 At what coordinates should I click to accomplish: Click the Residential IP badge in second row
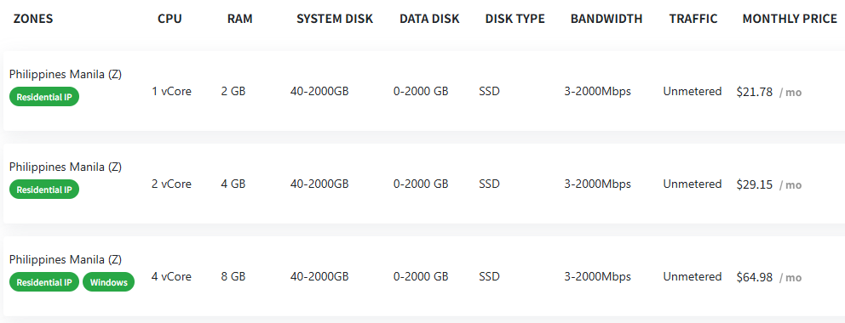pyautogui.click(x=44, y=190)
